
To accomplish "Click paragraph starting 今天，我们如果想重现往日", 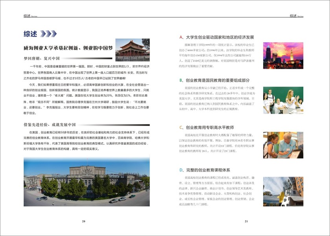I will (87, 99).
